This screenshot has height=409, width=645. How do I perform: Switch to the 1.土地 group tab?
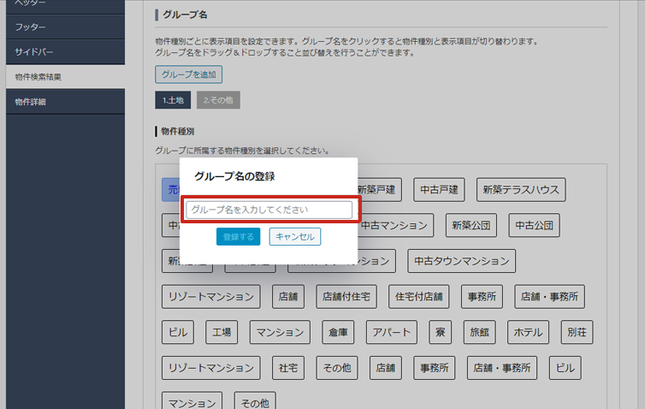point(173,100)
